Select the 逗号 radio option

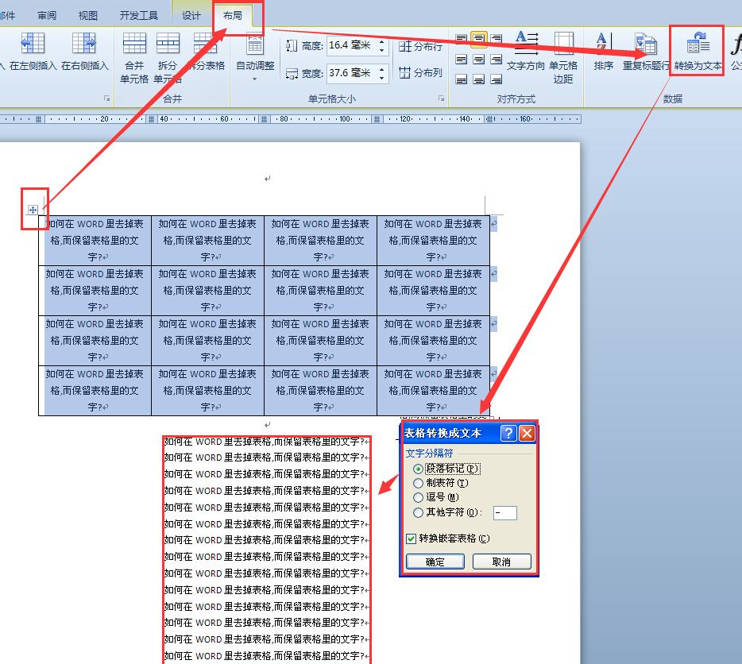418,497
